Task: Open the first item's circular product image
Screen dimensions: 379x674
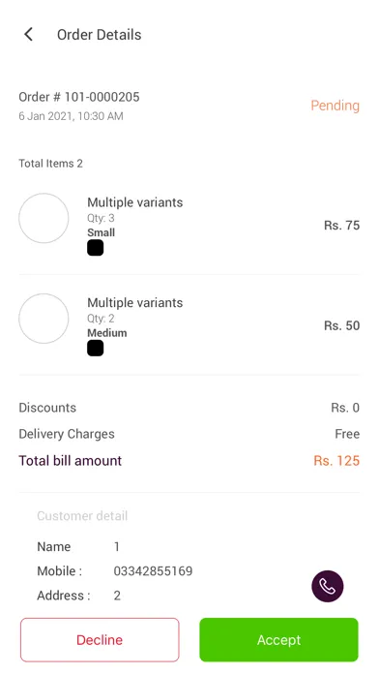Action: [44, 218]
